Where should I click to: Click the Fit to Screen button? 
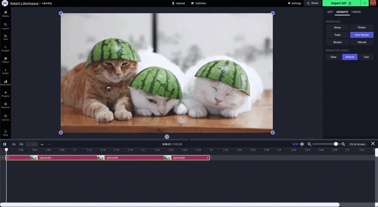(x=357, y=144)
